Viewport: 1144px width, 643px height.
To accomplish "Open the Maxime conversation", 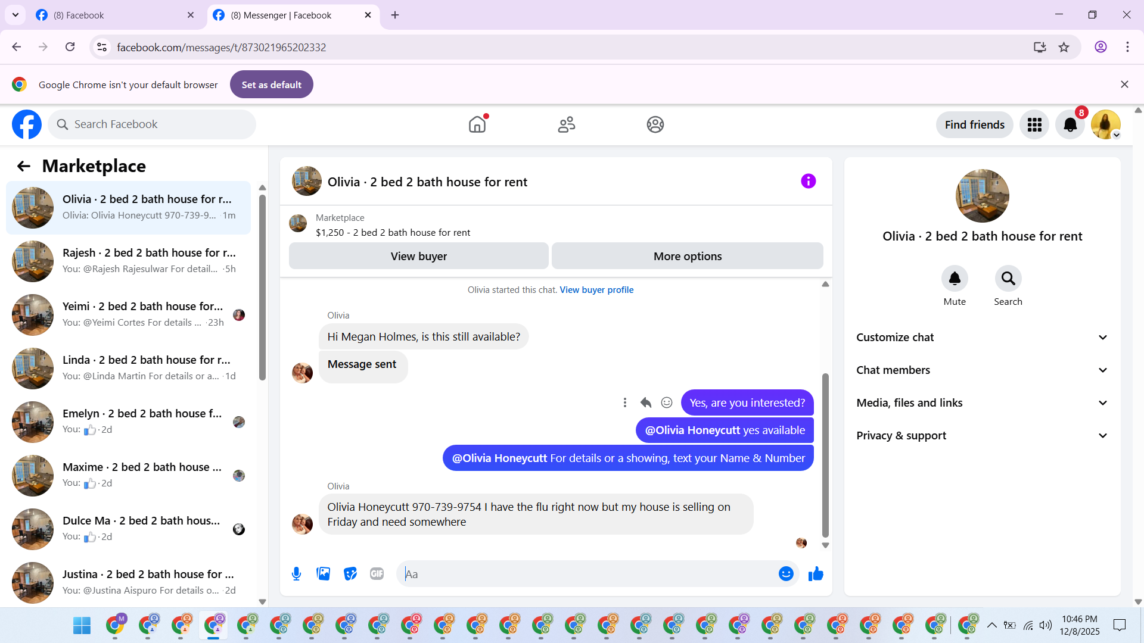I will coord(128,476).
